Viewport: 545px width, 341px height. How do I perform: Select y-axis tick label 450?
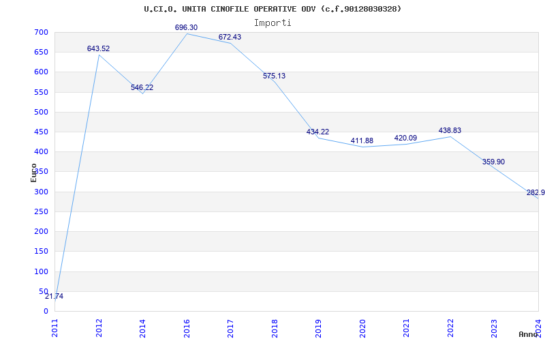click(x=42, y=132)
